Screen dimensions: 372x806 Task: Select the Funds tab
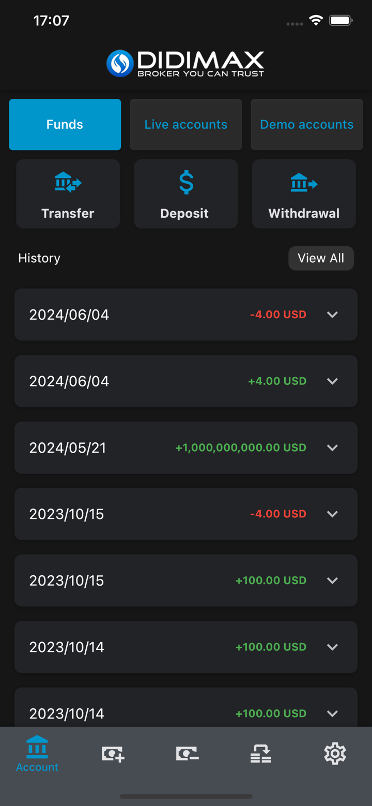pos(65,125)
